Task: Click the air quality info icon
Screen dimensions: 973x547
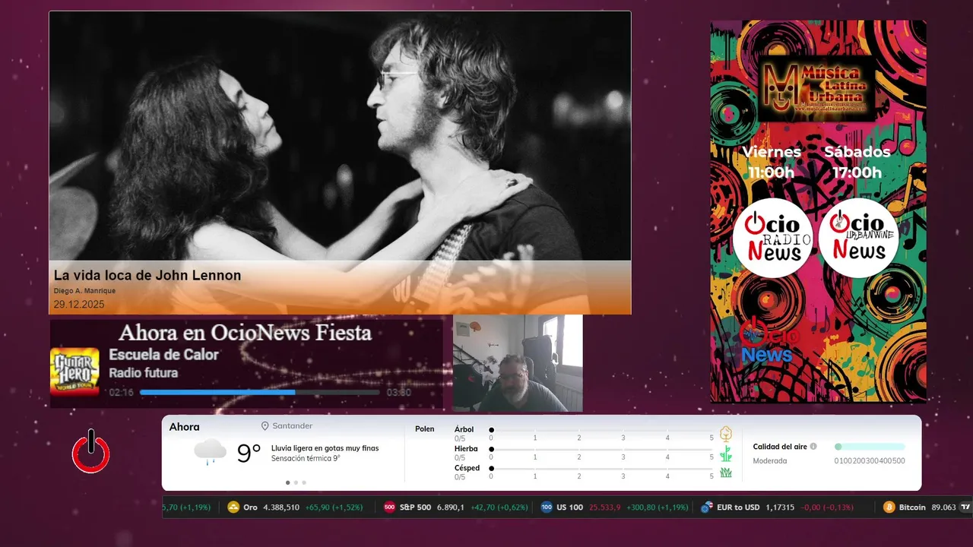Action: [813, 447]
